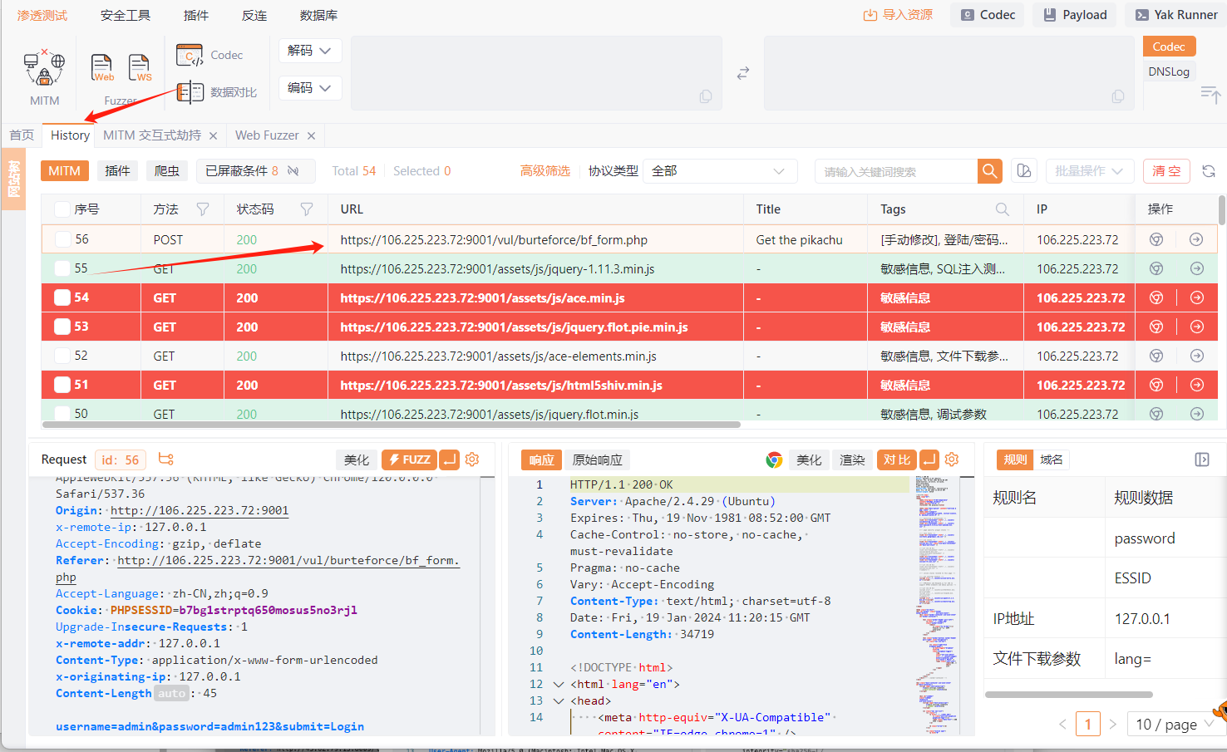Click the rules panel horizontal scrollbar
The height and width of the screenshot is (752, 1227).
(x=1069, y=695)
